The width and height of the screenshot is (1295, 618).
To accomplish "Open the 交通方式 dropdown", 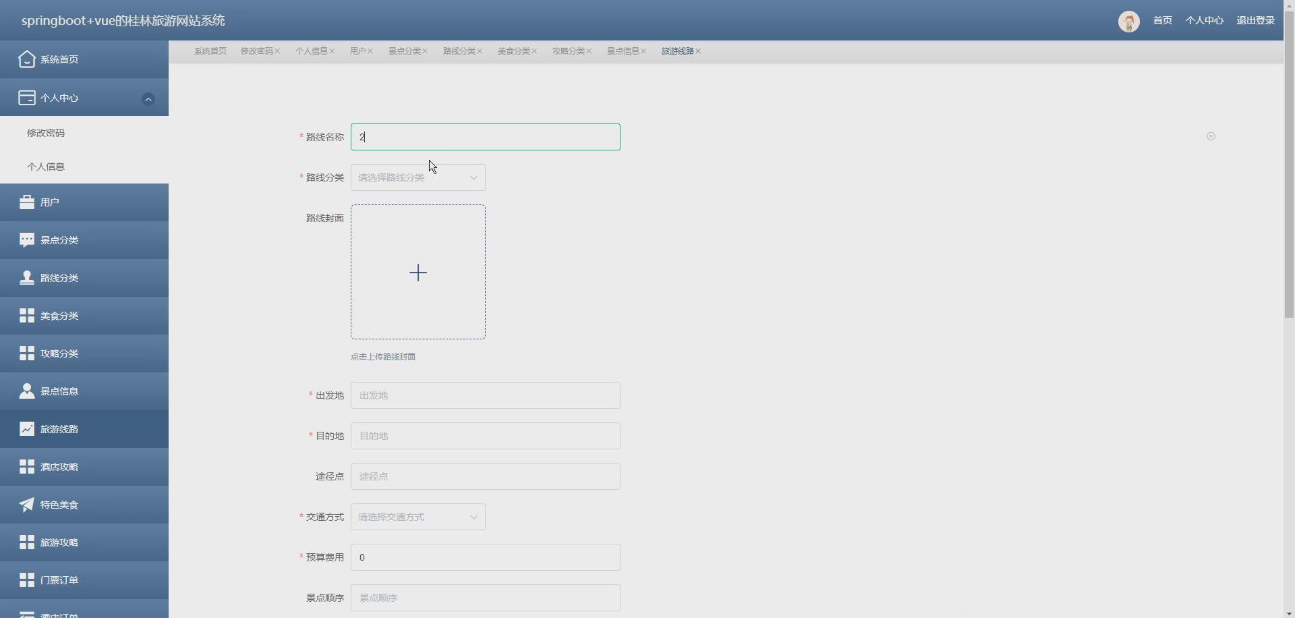I will 418,517.
